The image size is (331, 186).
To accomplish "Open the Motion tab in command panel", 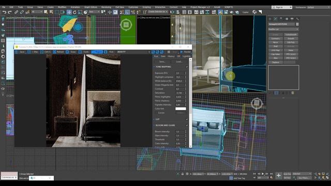I will click(x=287, y=19).
